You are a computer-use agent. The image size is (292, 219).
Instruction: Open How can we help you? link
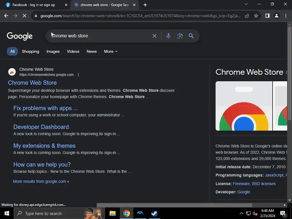coord(42,165)
